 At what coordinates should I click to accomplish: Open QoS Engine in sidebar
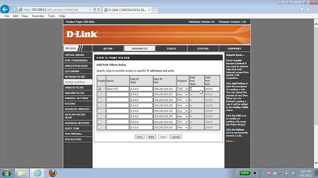tap(77, 71)
